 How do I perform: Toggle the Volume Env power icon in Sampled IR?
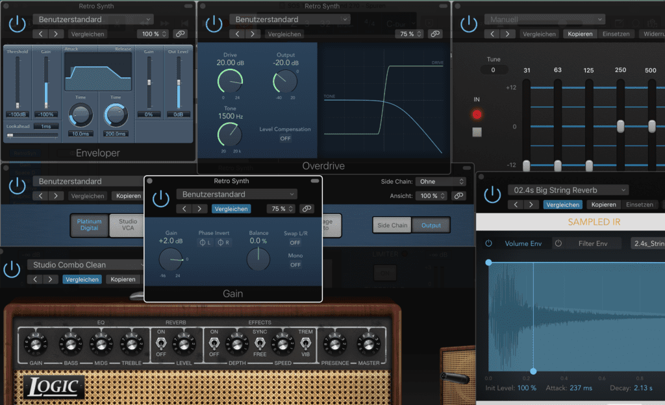[x=488, y=243]
